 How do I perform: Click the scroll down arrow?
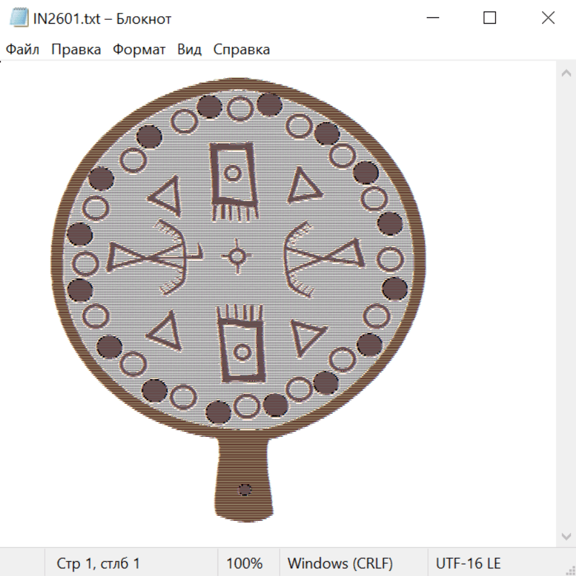(566, 536)
